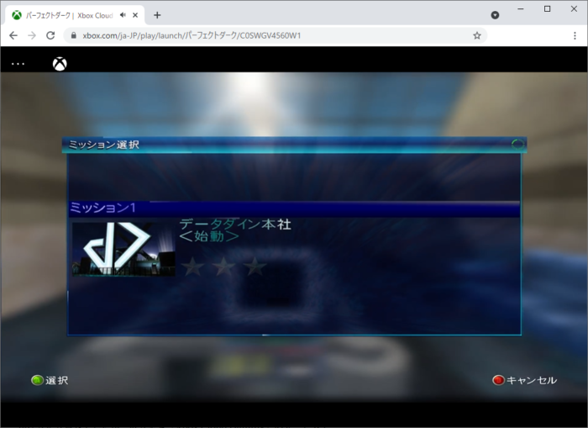Click the dataDyne mission thumbnail image
Screen dimensions: 588x428
[x=123, y=249]
